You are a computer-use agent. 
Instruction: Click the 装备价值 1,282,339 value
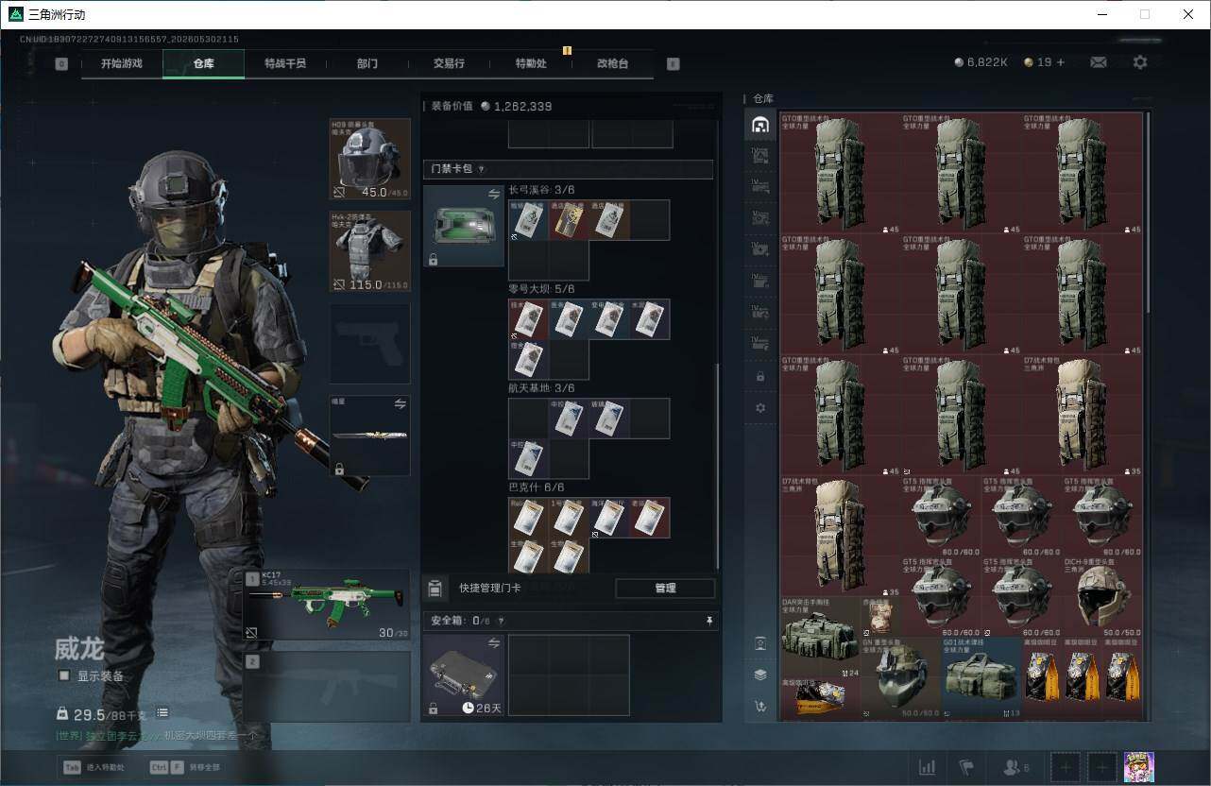[x=516, y=107]
